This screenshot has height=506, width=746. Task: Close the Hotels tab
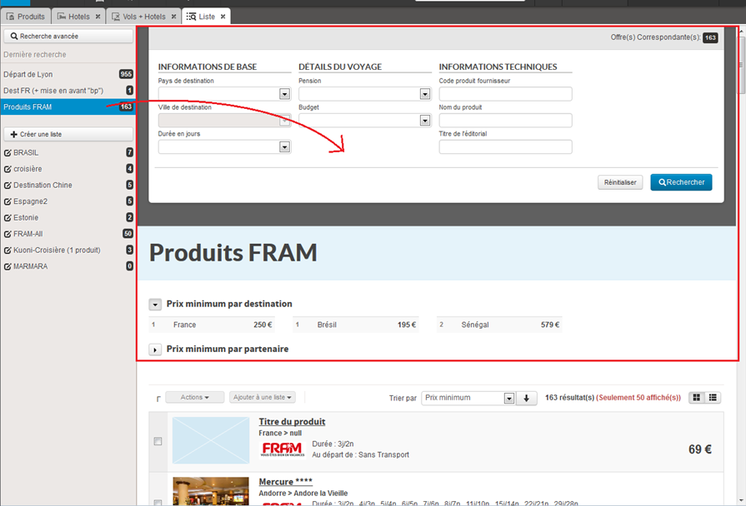point(98,17)
